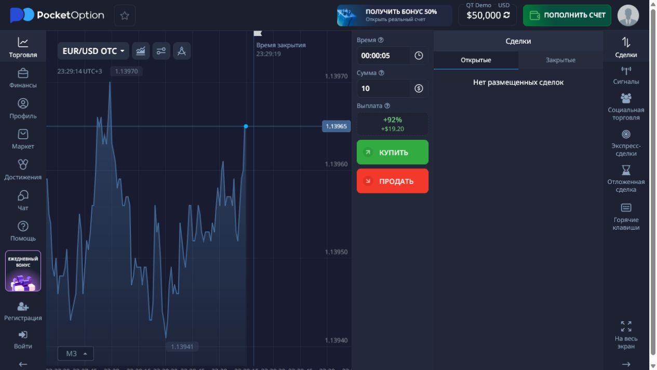The height and width of the screenshot is (370, 657).
Task: Open the Help (Помощь) section
Action: coord(23,231)
